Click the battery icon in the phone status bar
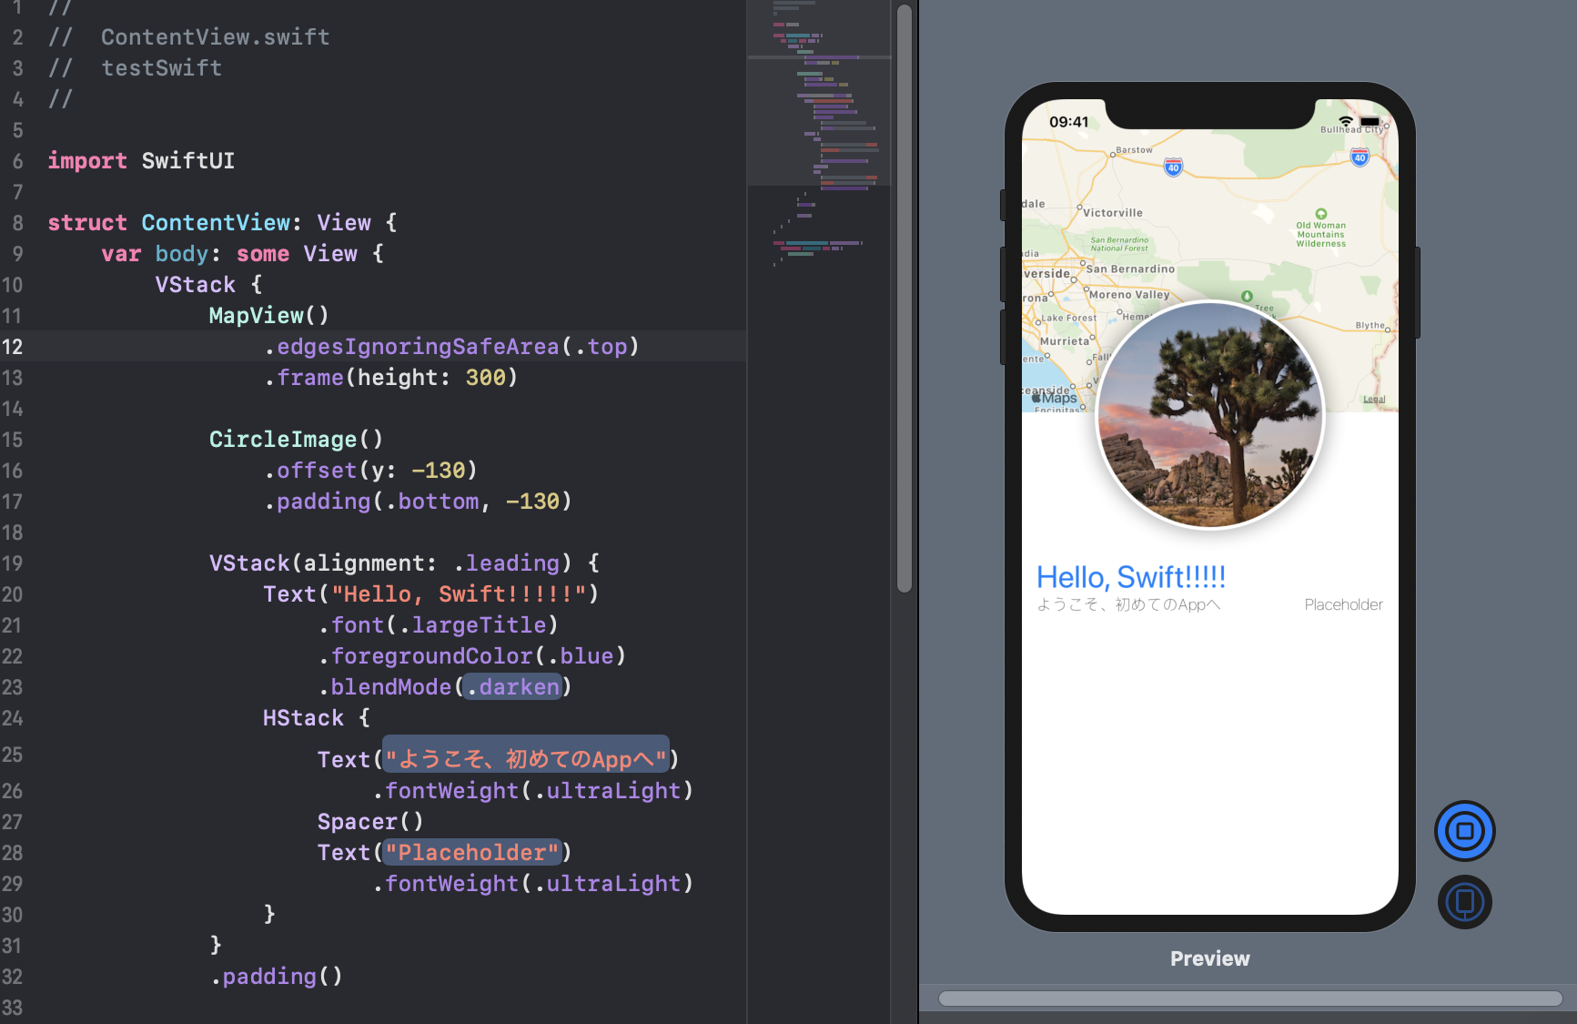This screenshot has width=1577, height=1024. pos(1370,121)
